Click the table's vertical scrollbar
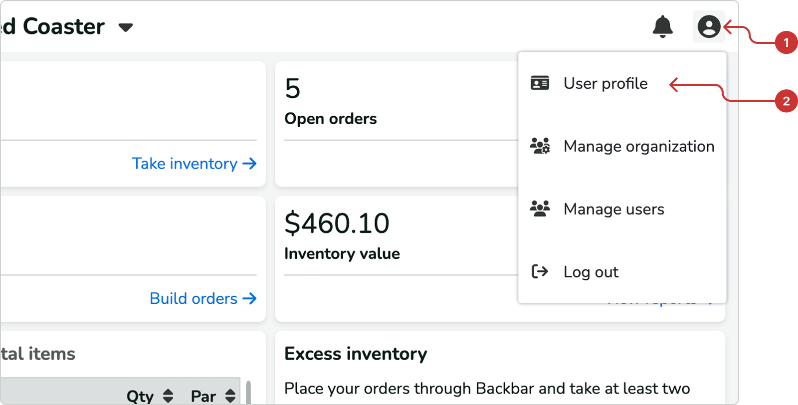798x405 pixels. tap(248, 393)
